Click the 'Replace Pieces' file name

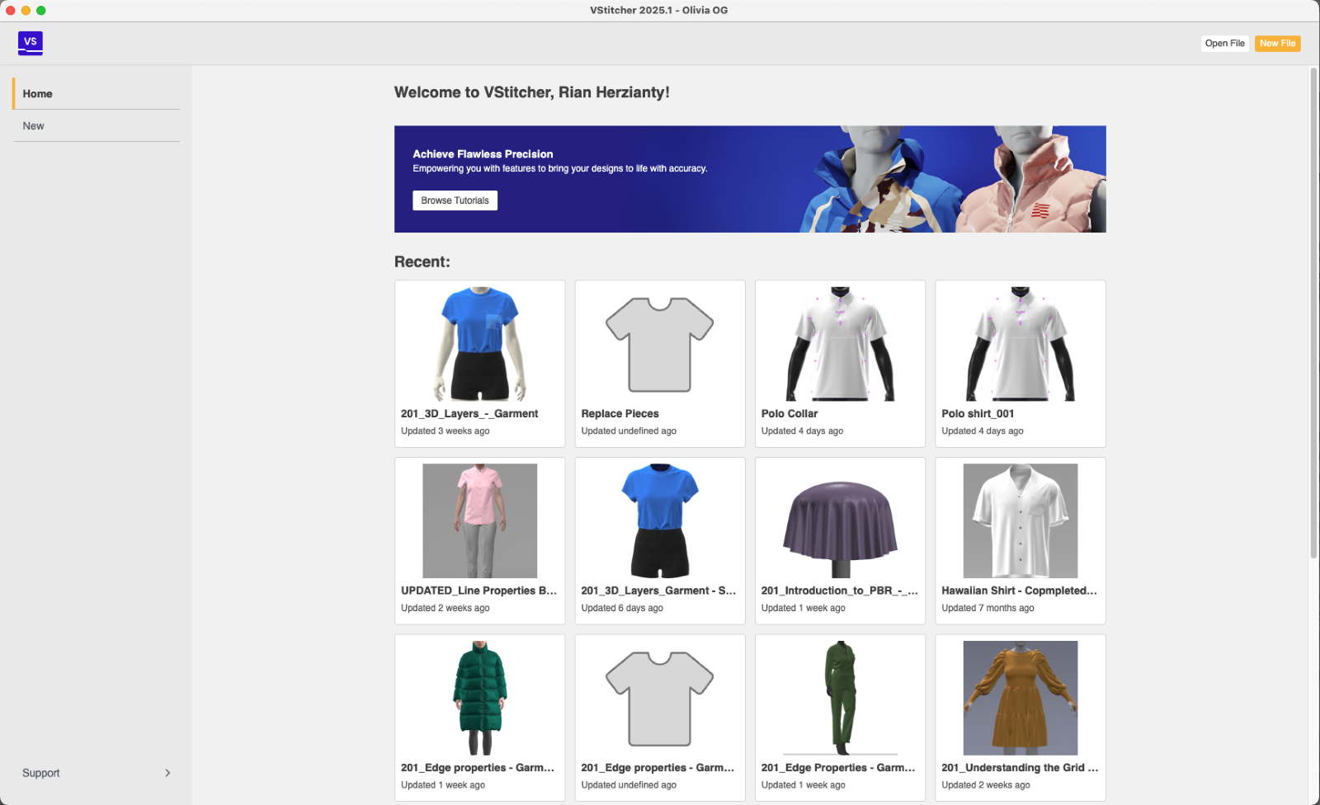[620, 414]
